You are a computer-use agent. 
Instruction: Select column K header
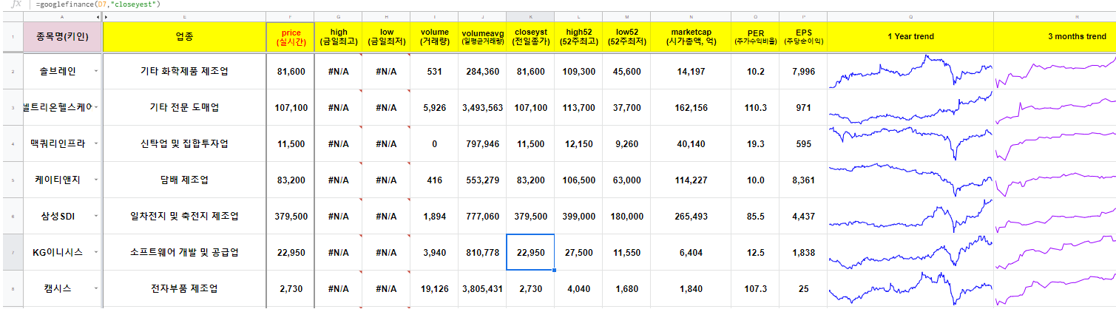point(530,16)
